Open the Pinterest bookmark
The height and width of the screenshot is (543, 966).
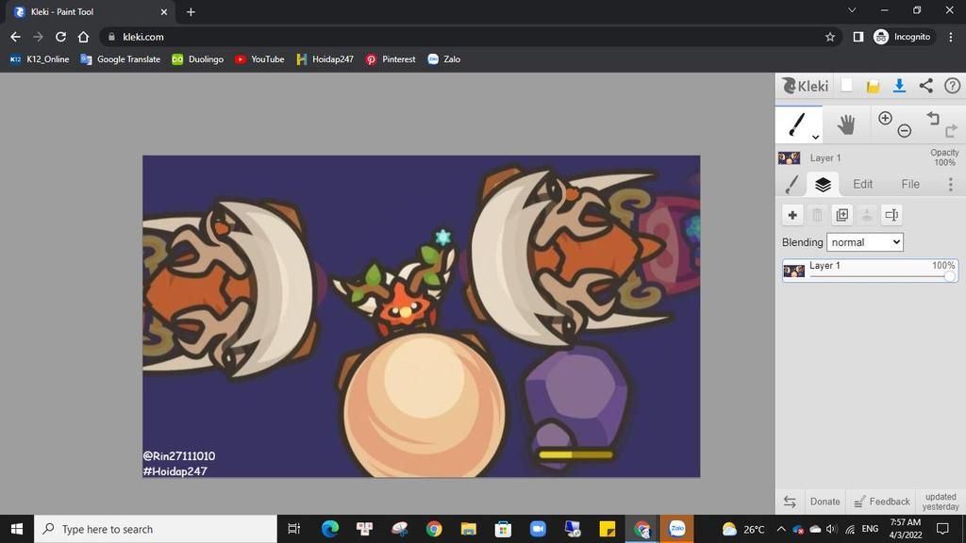coord(391,59)
